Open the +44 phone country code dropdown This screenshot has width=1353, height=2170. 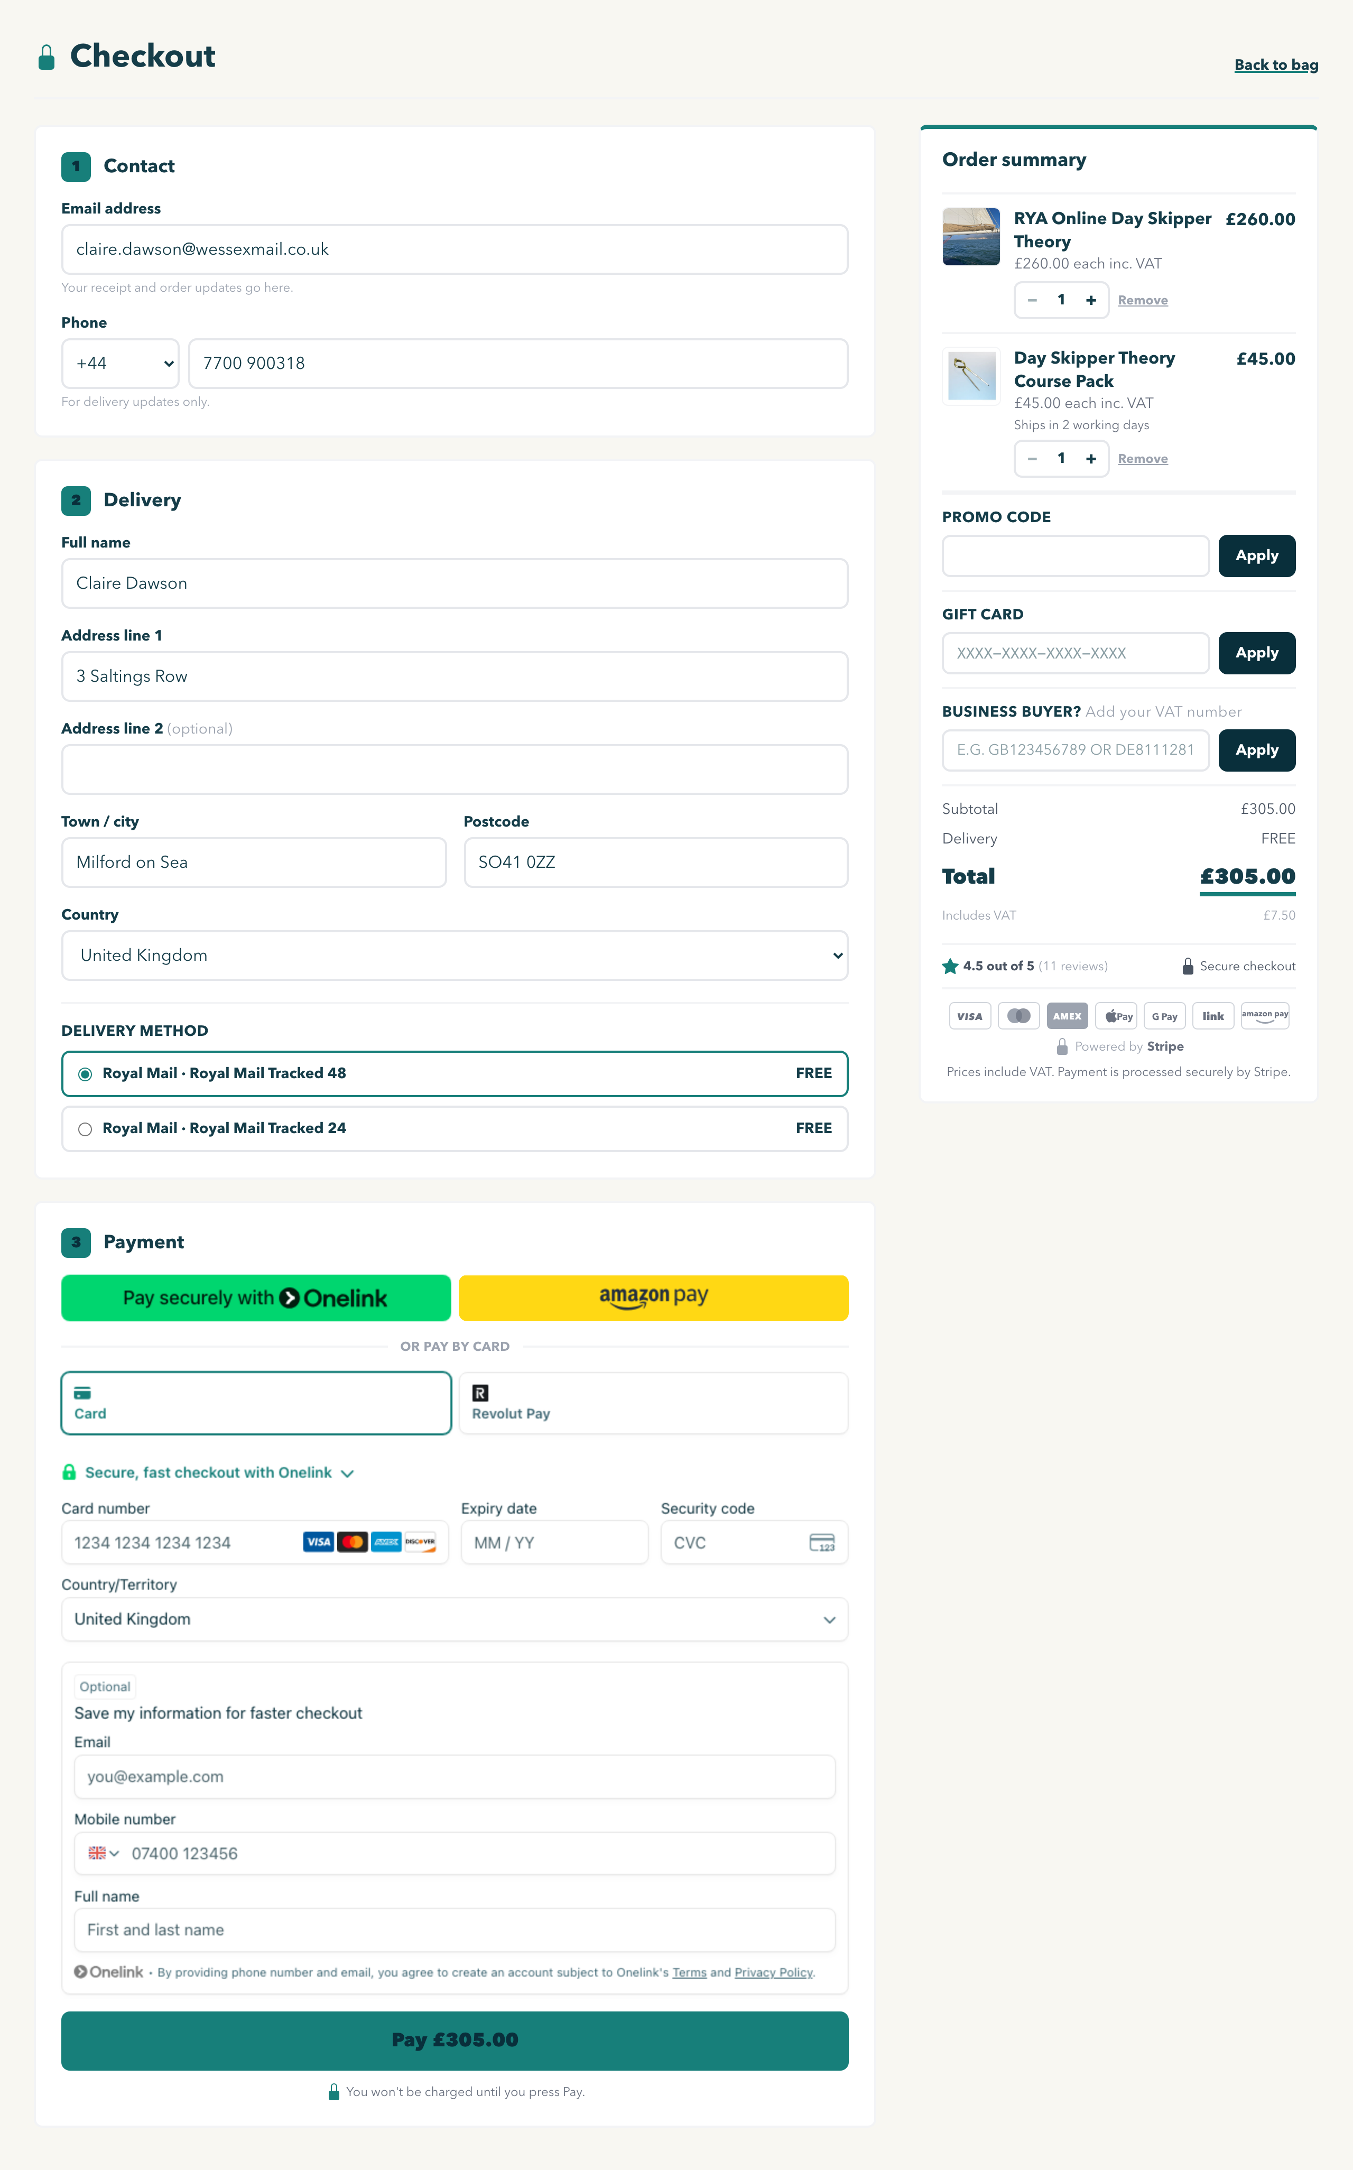click(120, 363)
